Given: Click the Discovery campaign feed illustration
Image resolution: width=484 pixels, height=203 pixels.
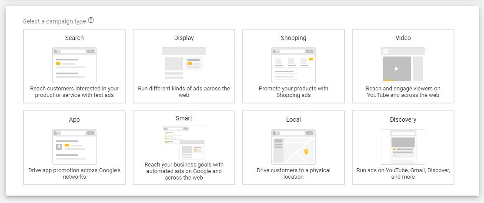Looking at the screenshot, I should pyautogui.click(x=403, y=146).
